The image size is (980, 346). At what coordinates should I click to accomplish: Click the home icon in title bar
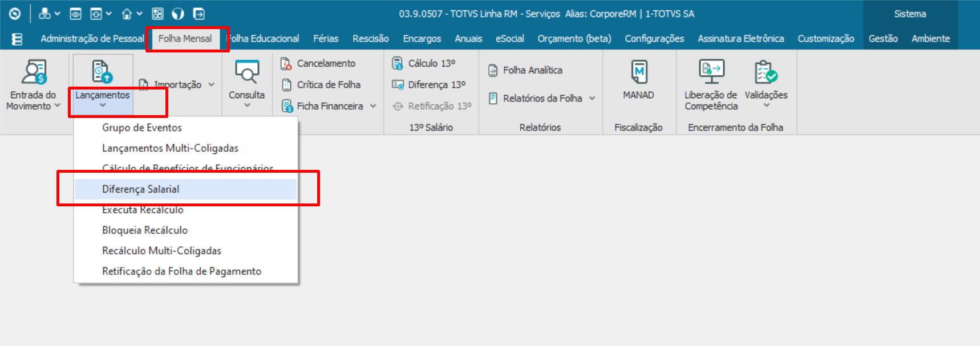click(127, 14)
